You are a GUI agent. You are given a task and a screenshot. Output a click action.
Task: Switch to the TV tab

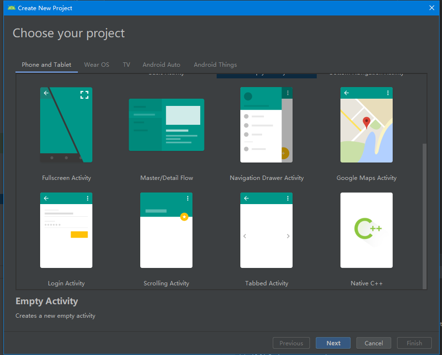pos(127,65)
